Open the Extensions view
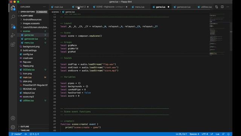 pyautogui.click(x=13, y=45)
